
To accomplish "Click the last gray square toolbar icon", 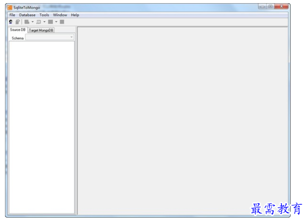I will point(62,22).
